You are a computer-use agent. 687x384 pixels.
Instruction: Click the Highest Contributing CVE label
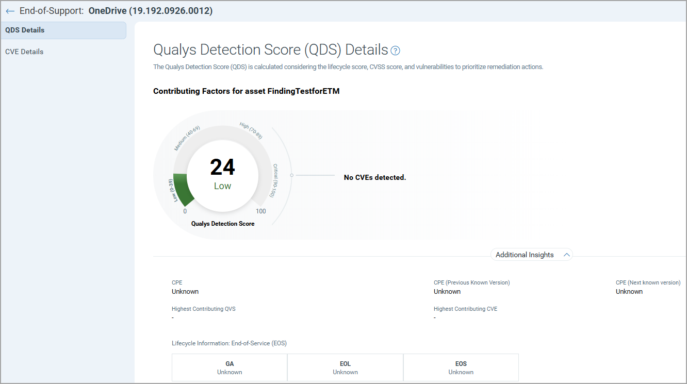pos(465,309)
